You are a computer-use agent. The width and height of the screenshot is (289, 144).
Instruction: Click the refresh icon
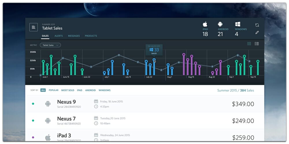pyautogui.click(x=257, y=25)
